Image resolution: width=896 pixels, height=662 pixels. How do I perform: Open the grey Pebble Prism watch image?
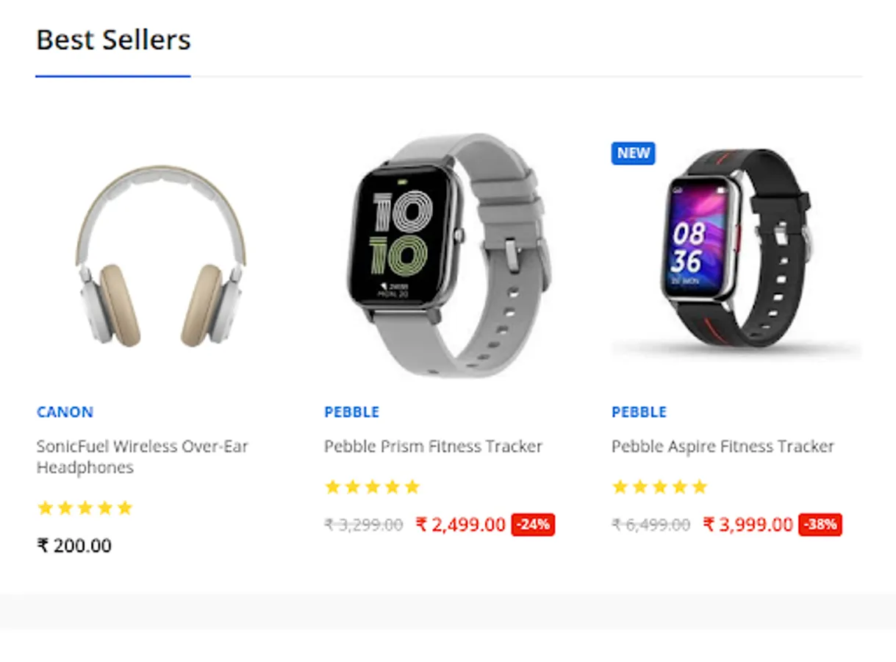[448, 255]
